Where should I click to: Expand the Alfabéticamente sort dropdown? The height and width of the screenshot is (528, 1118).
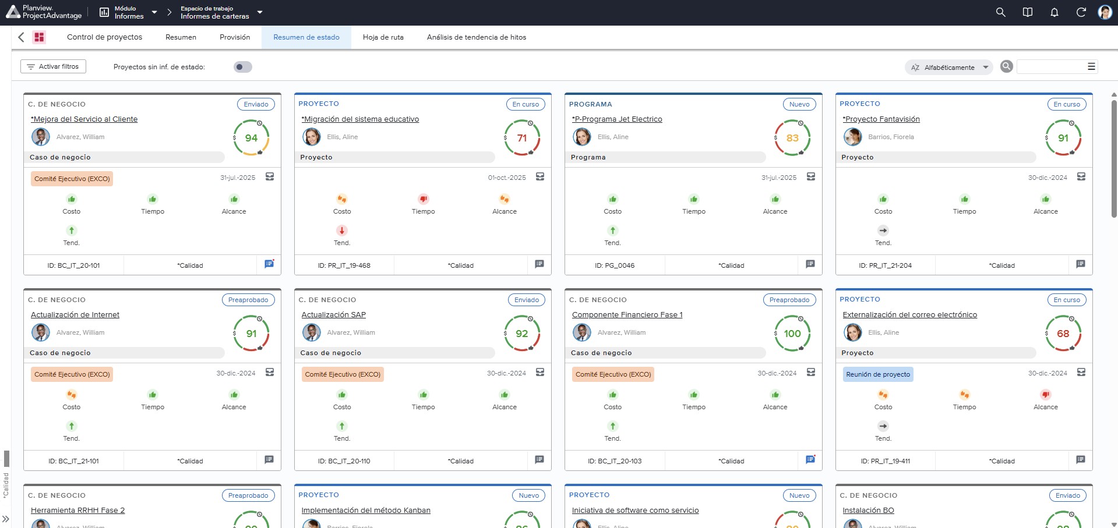coord(948,68)
